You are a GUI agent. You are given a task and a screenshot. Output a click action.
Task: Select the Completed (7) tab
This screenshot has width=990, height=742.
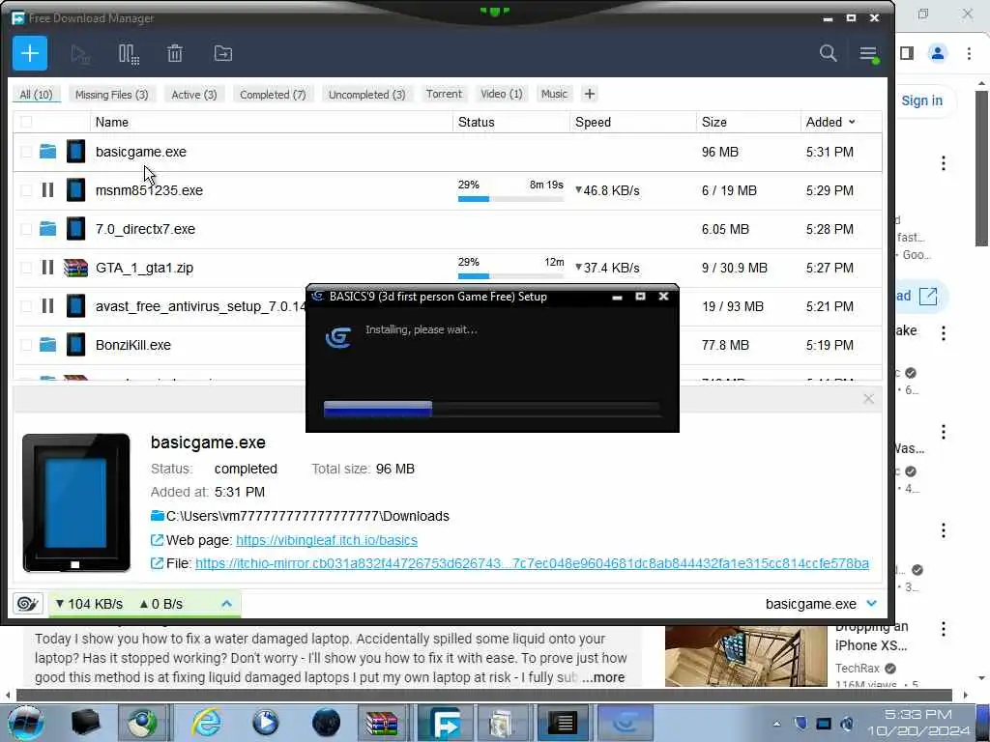click(273, 94)
